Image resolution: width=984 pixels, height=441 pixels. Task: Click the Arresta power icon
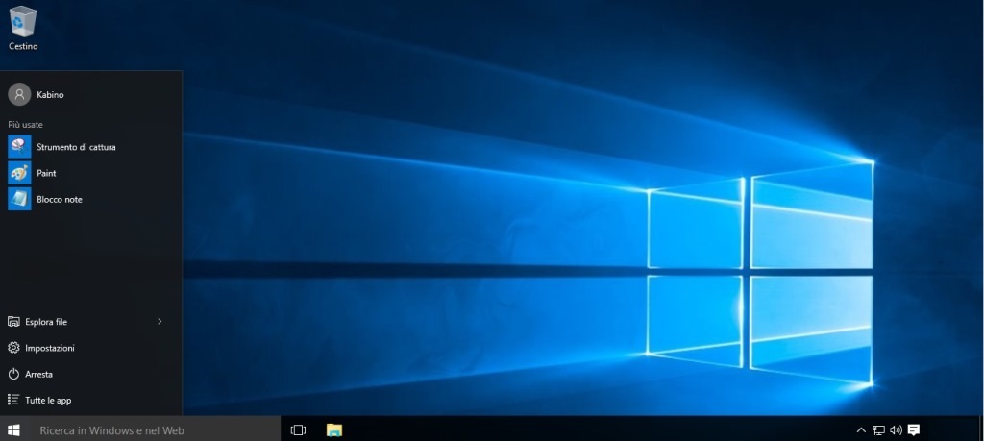(x=13, y=374)
